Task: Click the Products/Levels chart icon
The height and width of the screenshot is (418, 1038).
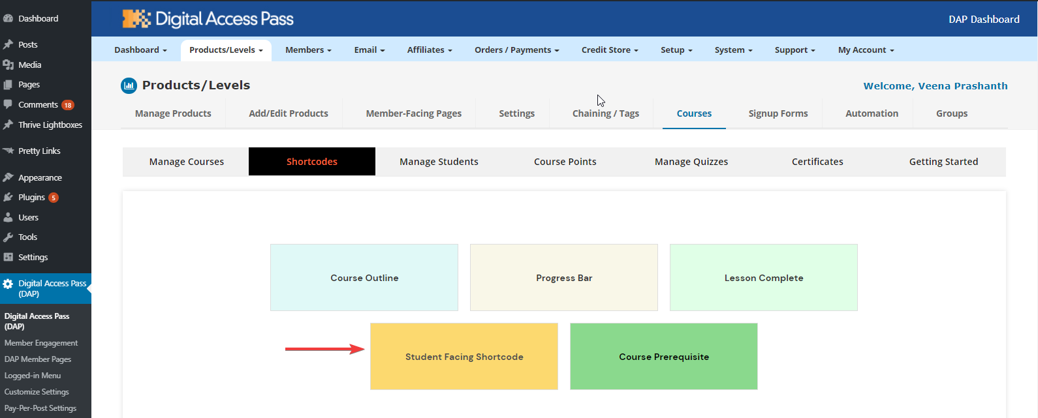Action: point(129,85)
